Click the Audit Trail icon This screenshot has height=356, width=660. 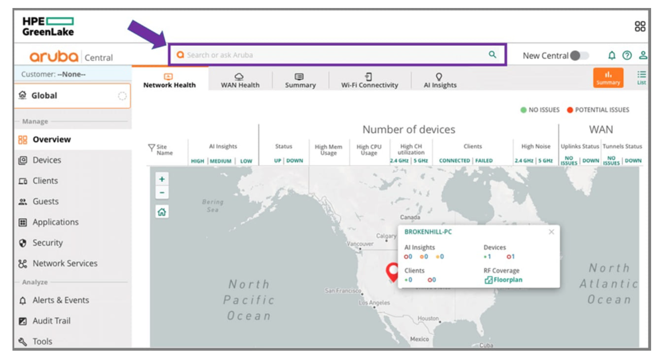point(23,321)
